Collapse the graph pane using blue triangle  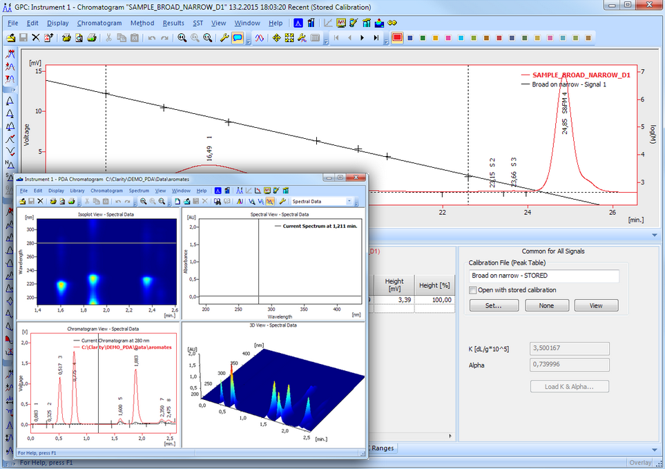click(655, 235)
